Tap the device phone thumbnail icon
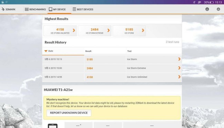The height and width of the screenshot is (128, 224). point(53,126)
